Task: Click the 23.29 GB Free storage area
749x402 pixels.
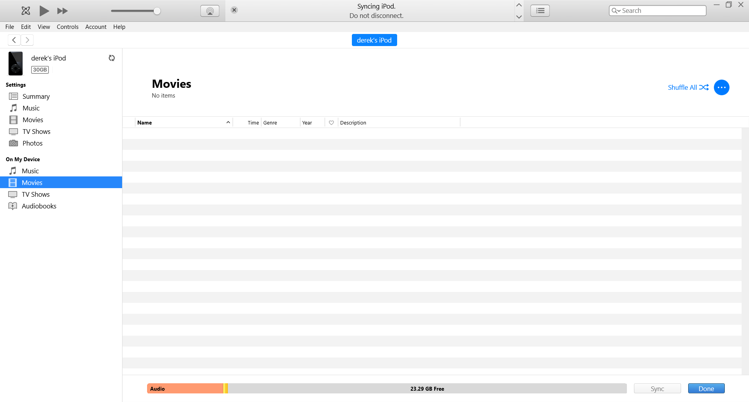Action: (427, 389)
